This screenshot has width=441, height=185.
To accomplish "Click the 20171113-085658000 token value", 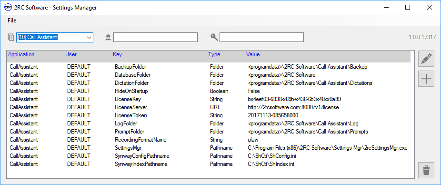I will [273, 115].
